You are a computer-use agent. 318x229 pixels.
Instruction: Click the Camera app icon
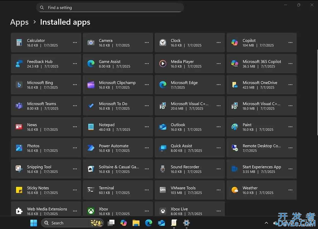[91, 43]
